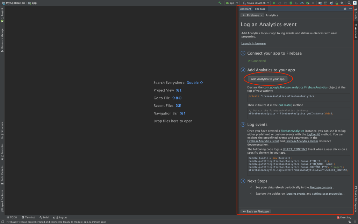Click the Add Analytics to your app button
The height and width of the screenshot is (224, 358).
click(x=267, y=79)
